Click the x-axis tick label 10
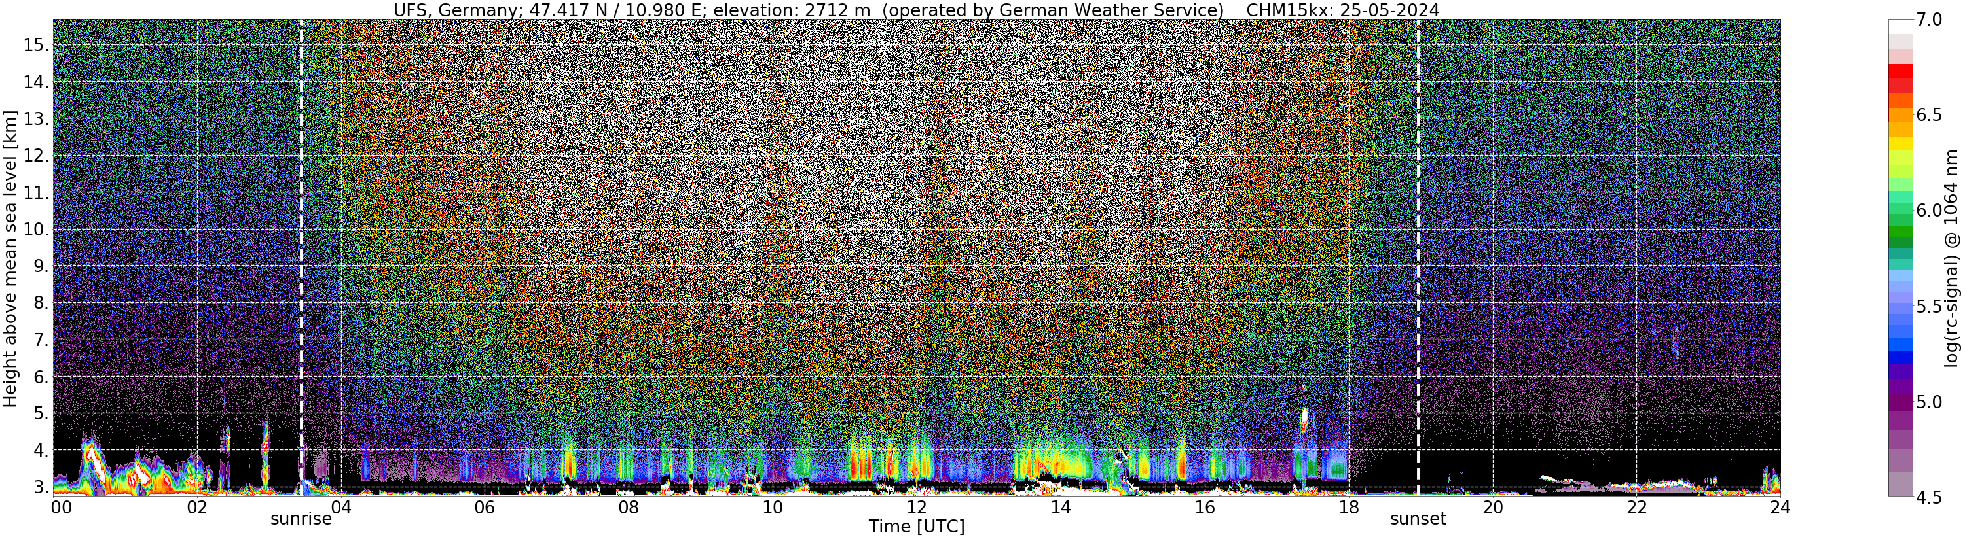Screen dimensions: 1965x539 pos(773,507)
